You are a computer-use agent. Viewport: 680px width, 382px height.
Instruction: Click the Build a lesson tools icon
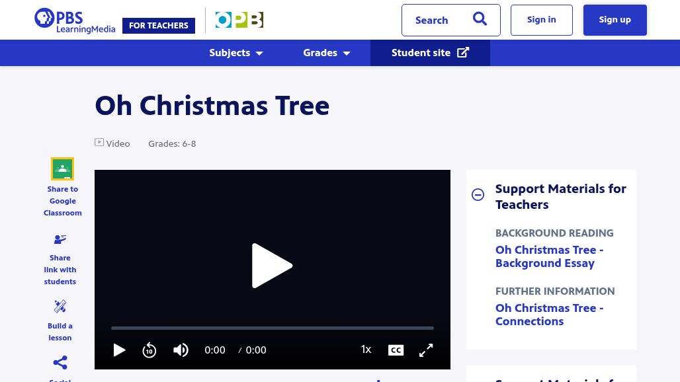[x=60, y=306]
